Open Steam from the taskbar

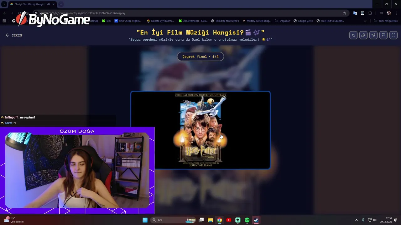point(256,220)
